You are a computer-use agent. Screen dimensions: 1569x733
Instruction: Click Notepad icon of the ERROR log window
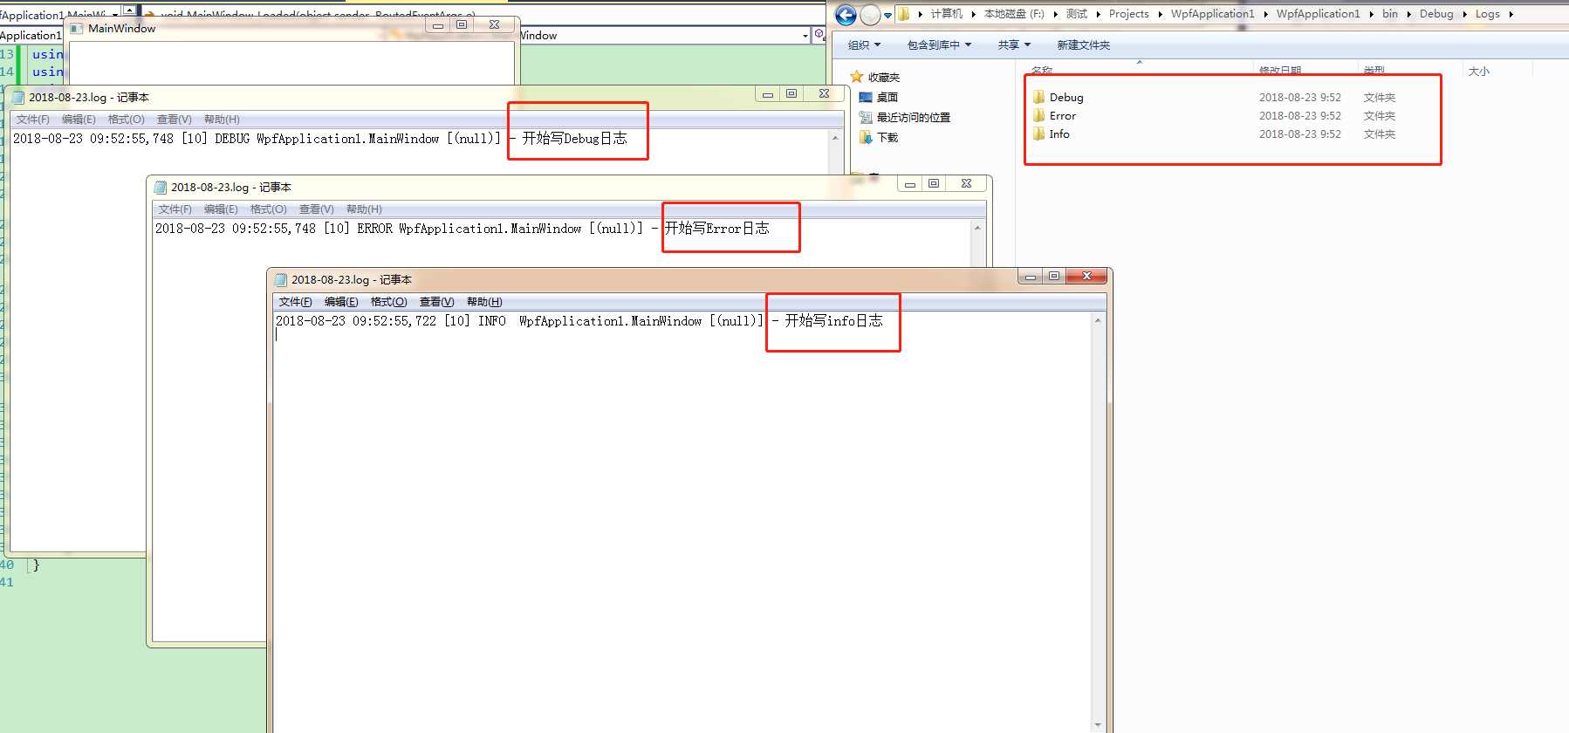point(161,187)
